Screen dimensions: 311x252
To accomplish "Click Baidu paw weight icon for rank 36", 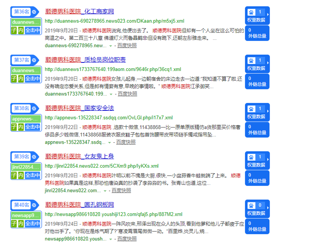I will click(x=251, y=12).
